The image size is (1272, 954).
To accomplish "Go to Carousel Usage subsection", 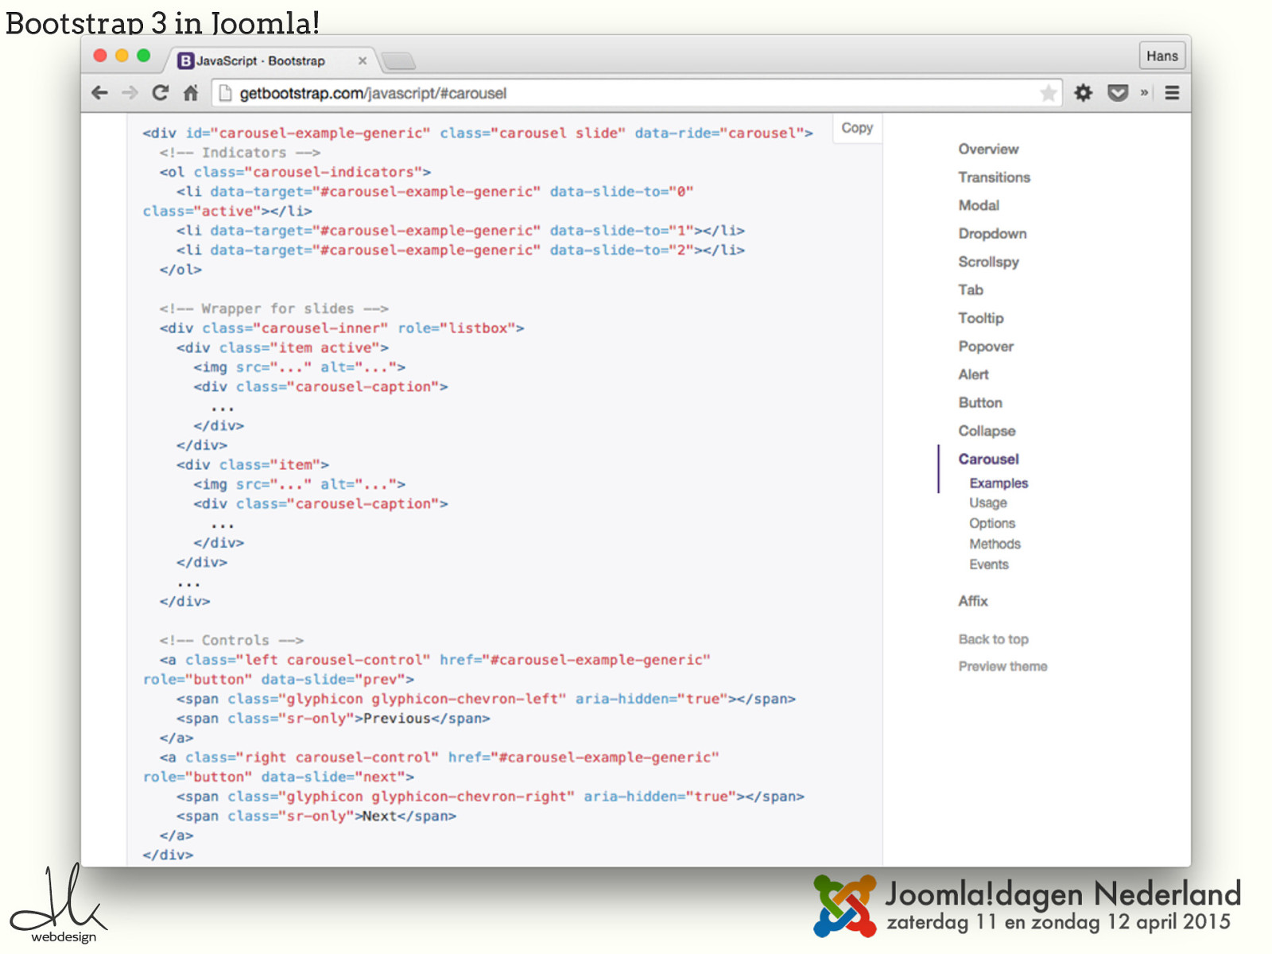I will pos(988,503).
